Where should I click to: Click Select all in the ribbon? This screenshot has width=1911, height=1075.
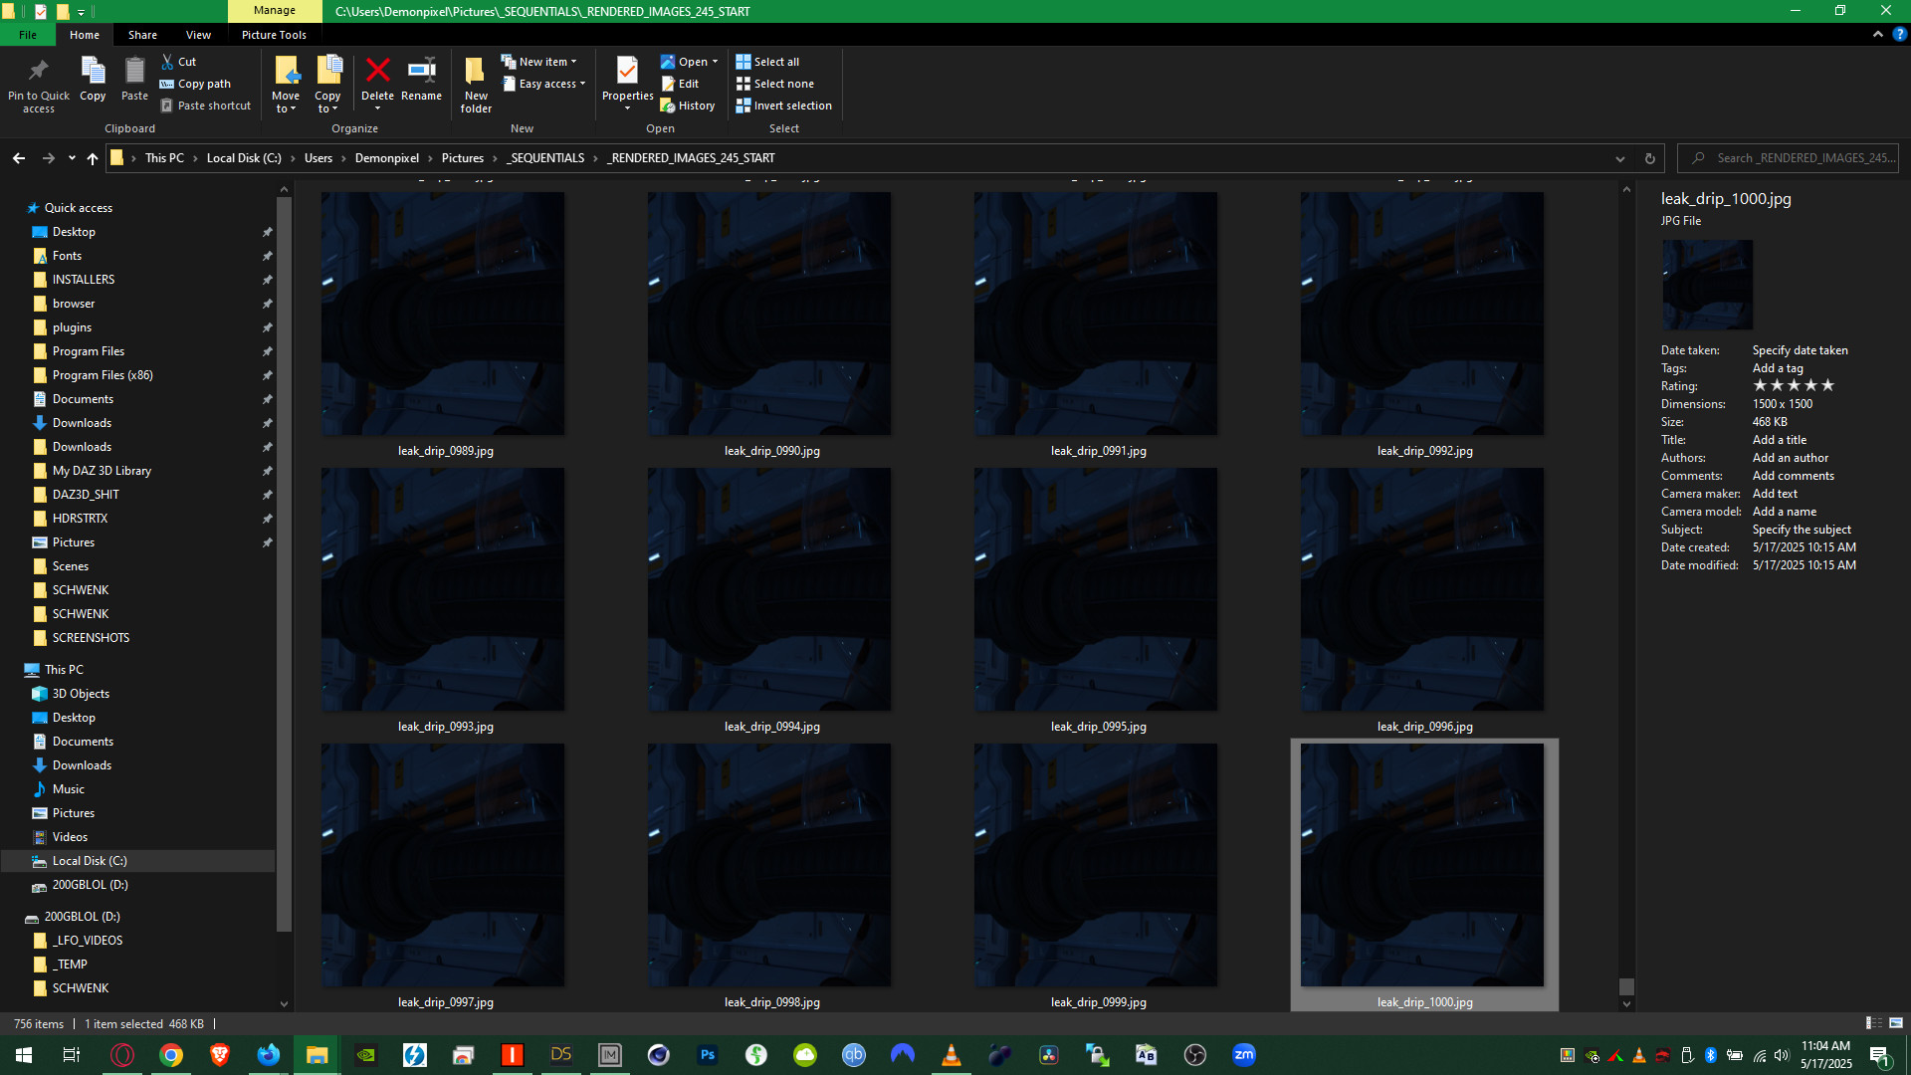click(767, 62)
